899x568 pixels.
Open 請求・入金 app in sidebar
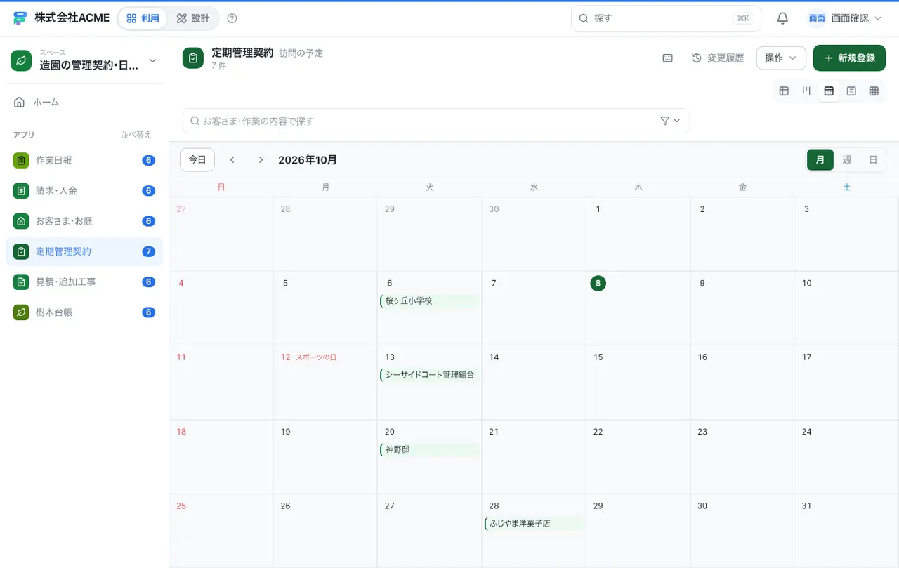click(84, 190)
